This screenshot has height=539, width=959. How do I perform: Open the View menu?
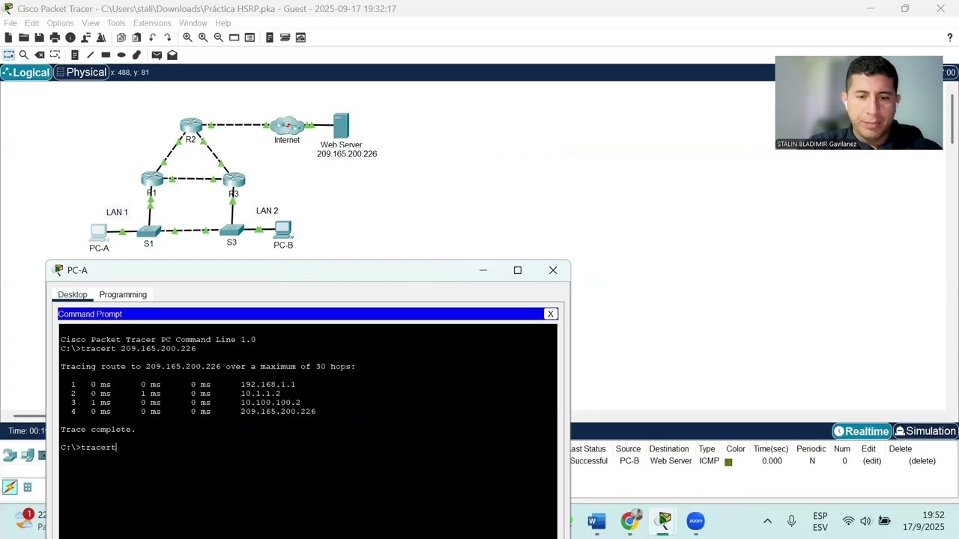coord(91,23)
